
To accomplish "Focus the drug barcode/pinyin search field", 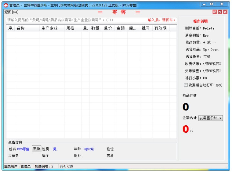I will click(91, 20).
